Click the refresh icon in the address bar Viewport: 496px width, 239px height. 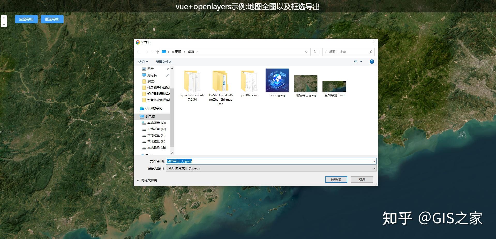(315, 52)
